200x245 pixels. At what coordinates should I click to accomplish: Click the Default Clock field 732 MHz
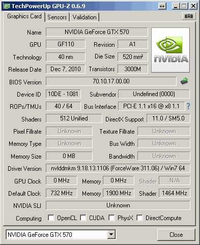[62, 193]
